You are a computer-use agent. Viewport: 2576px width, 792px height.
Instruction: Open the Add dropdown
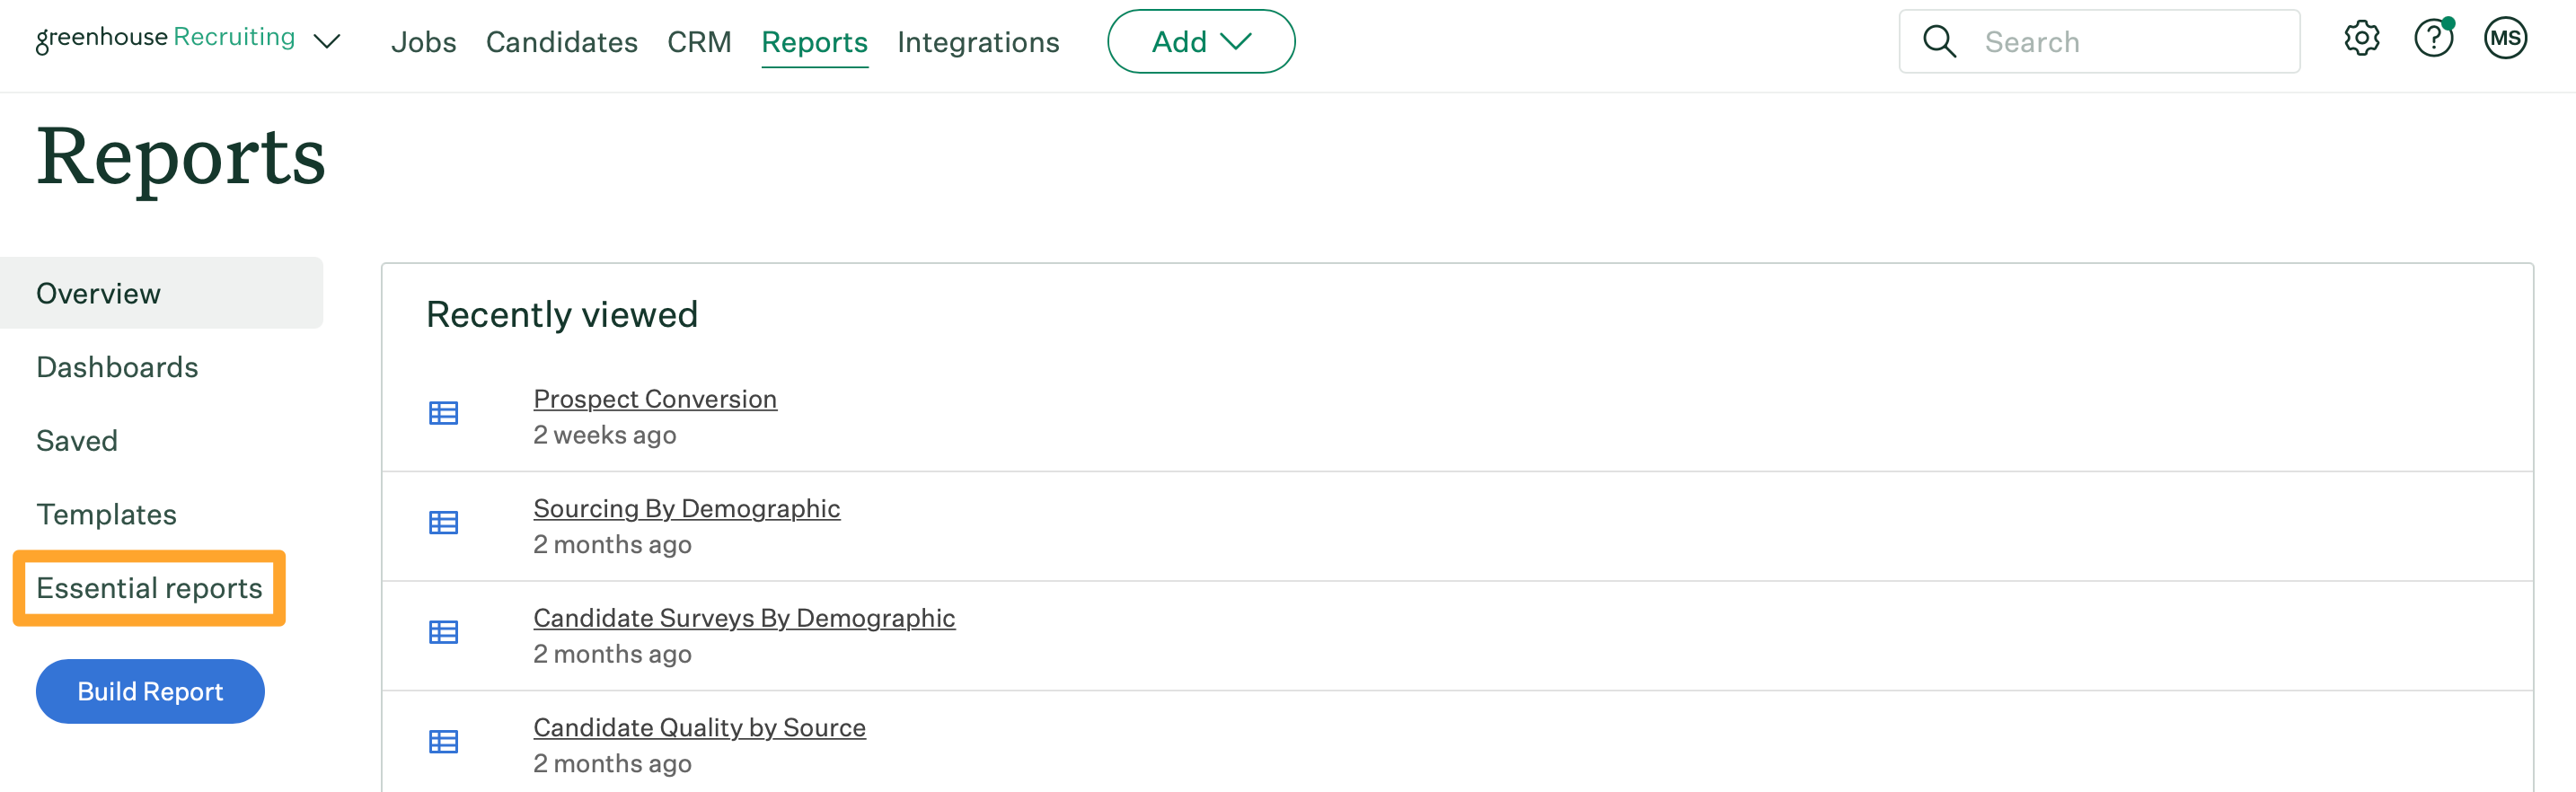(x=1200, y=41)
